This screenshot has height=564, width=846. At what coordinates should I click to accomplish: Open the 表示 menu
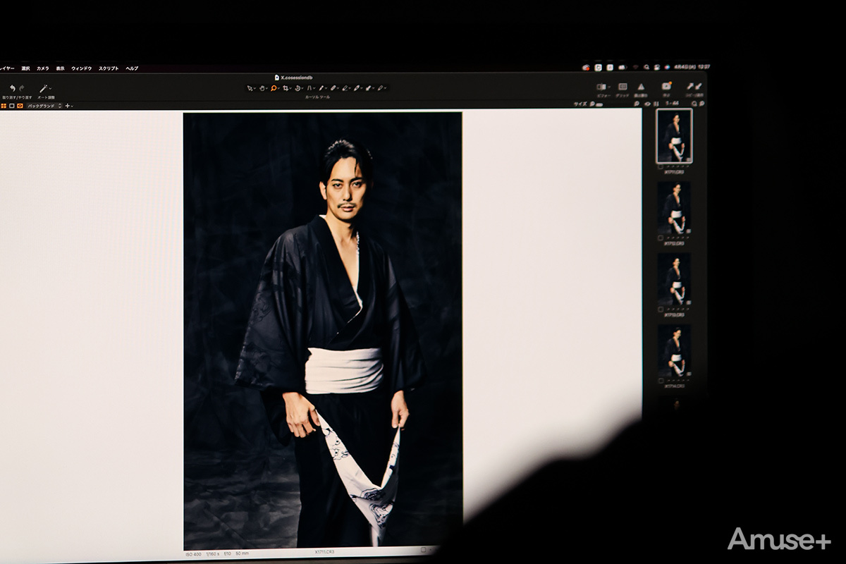pos(60,68)
